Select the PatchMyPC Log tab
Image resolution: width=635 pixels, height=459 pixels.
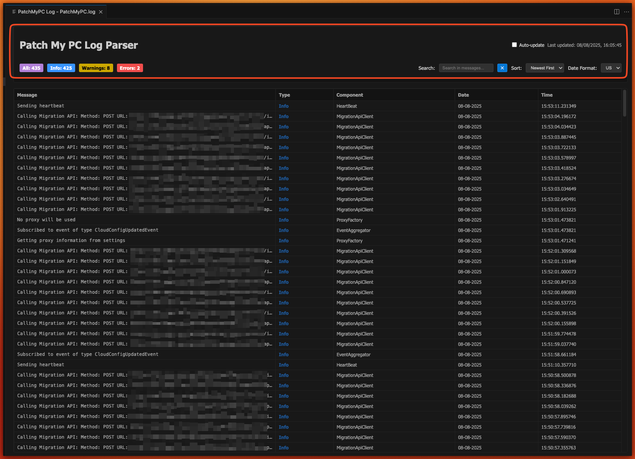point(56,12)
